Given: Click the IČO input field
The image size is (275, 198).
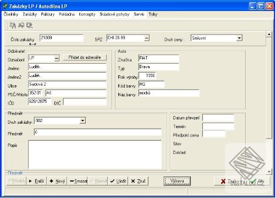Looking at the screenshot, I should (x=40, y=102).
